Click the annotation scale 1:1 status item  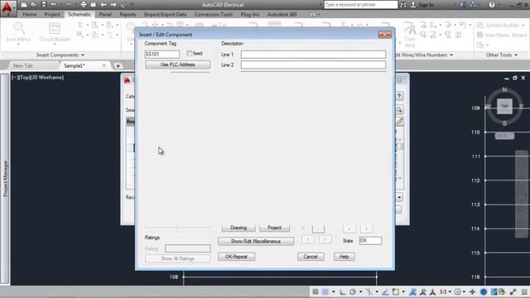pyautogui.click(x=443, y=291)
